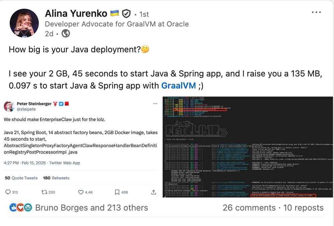Click the Ukrainian flag emoji beside the name
334x226 pixels.
114,14
